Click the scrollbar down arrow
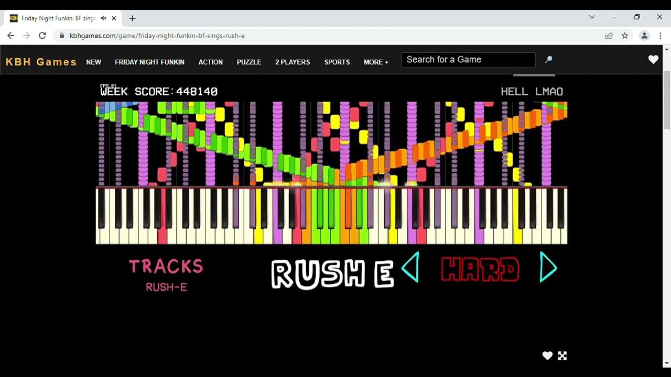 pyautogui.click(x=667, y=363)
